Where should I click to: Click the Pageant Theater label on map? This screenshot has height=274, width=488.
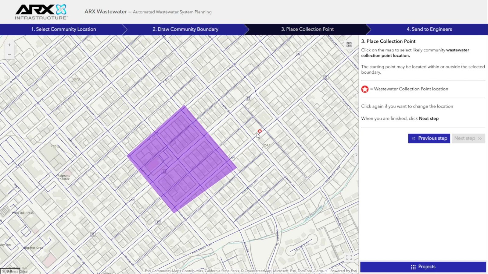pos(63,177)
